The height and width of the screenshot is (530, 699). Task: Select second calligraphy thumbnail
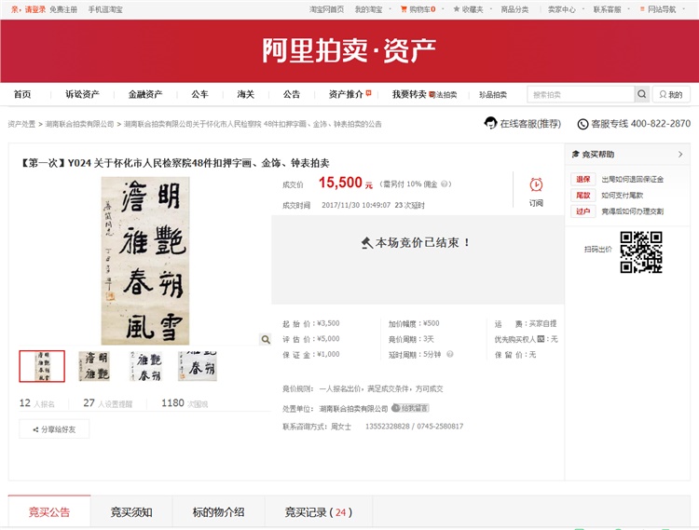point(94,366)
